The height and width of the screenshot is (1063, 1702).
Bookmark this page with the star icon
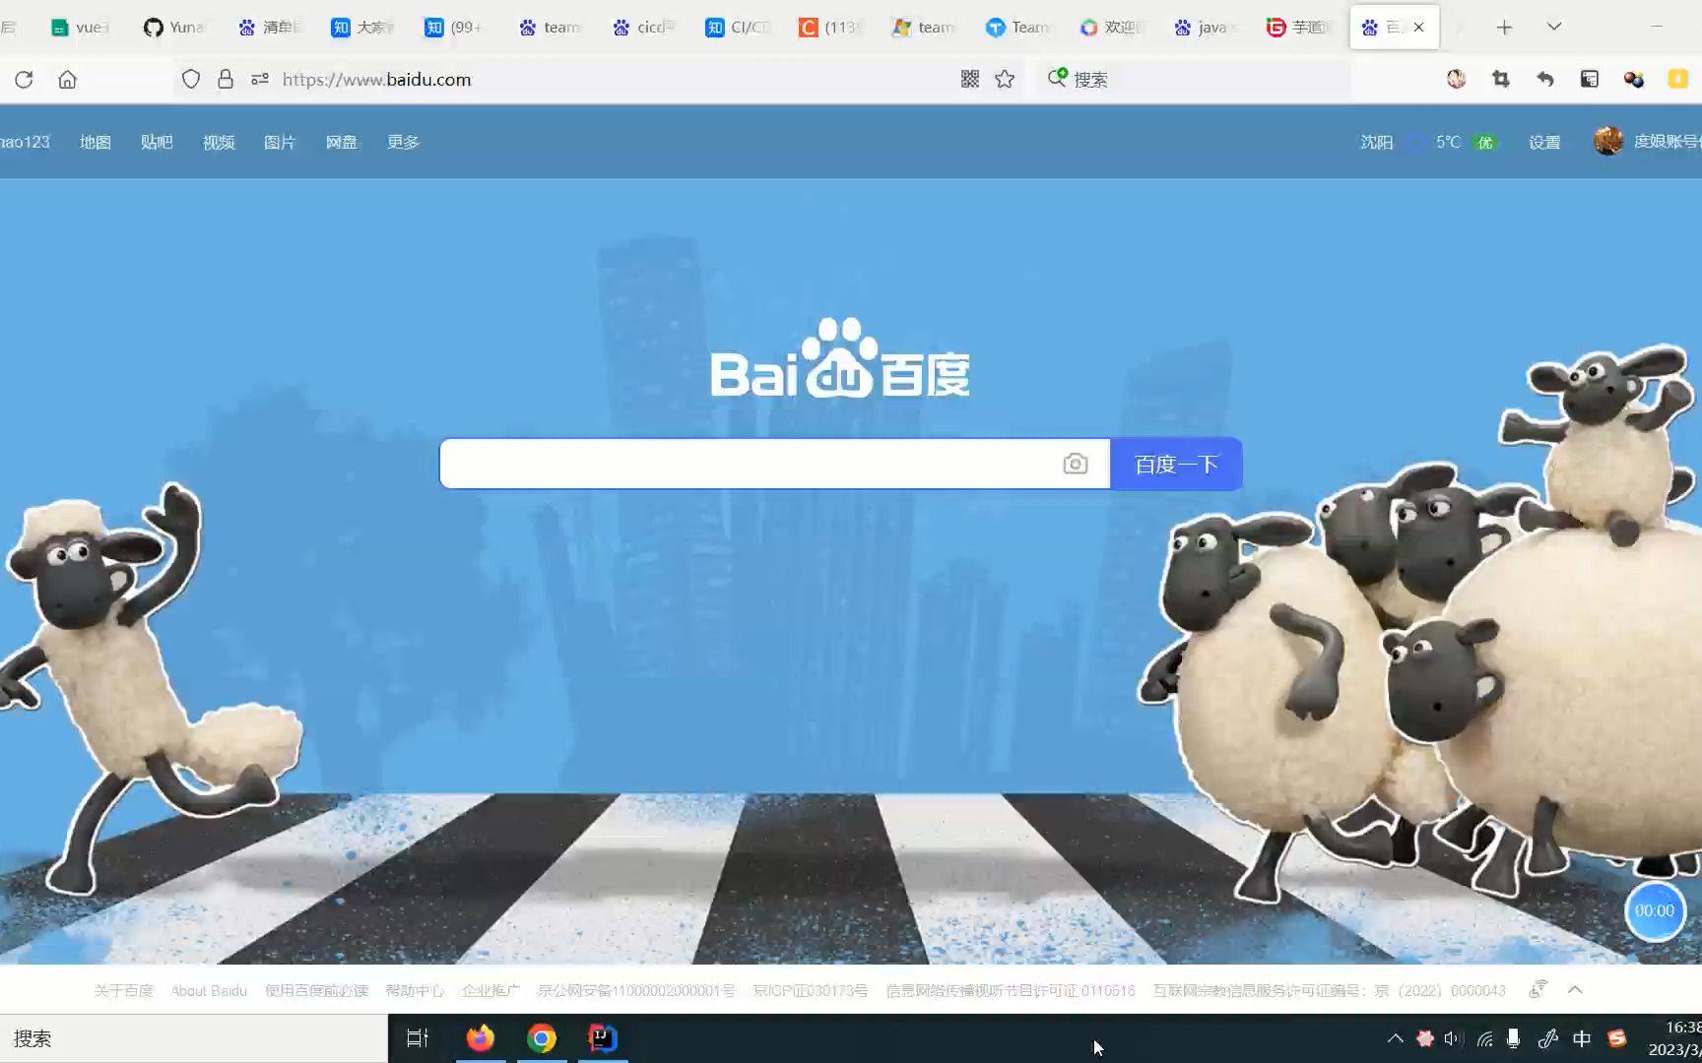click(x=1005, y=80)
